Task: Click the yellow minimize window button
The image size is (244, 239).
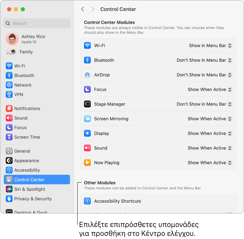Action: (x=16, y=9)
